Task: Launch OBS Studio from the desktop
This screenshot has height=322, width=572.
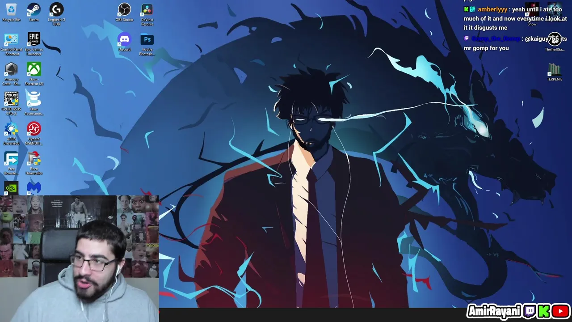Action: click(124, 12)
